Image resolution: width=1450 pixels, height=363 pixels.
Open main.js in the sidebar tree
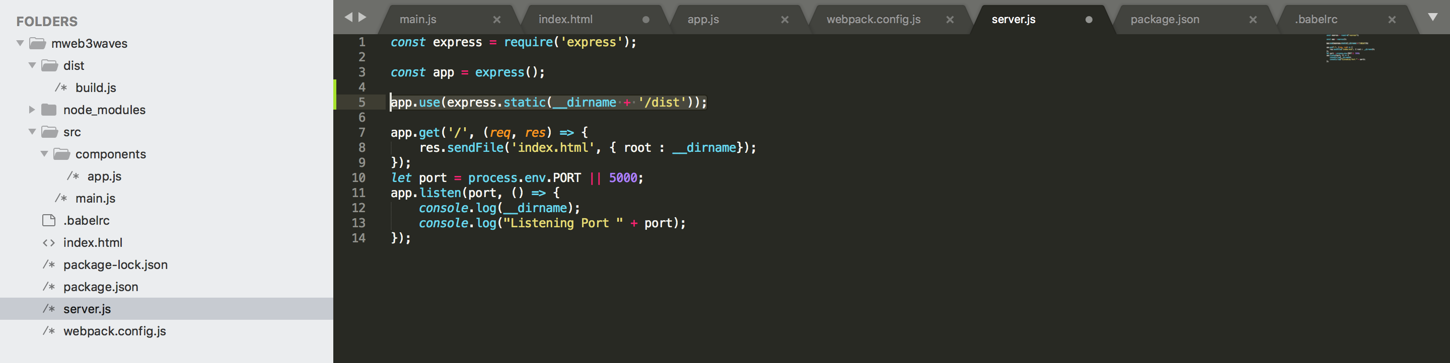[95, 199]
